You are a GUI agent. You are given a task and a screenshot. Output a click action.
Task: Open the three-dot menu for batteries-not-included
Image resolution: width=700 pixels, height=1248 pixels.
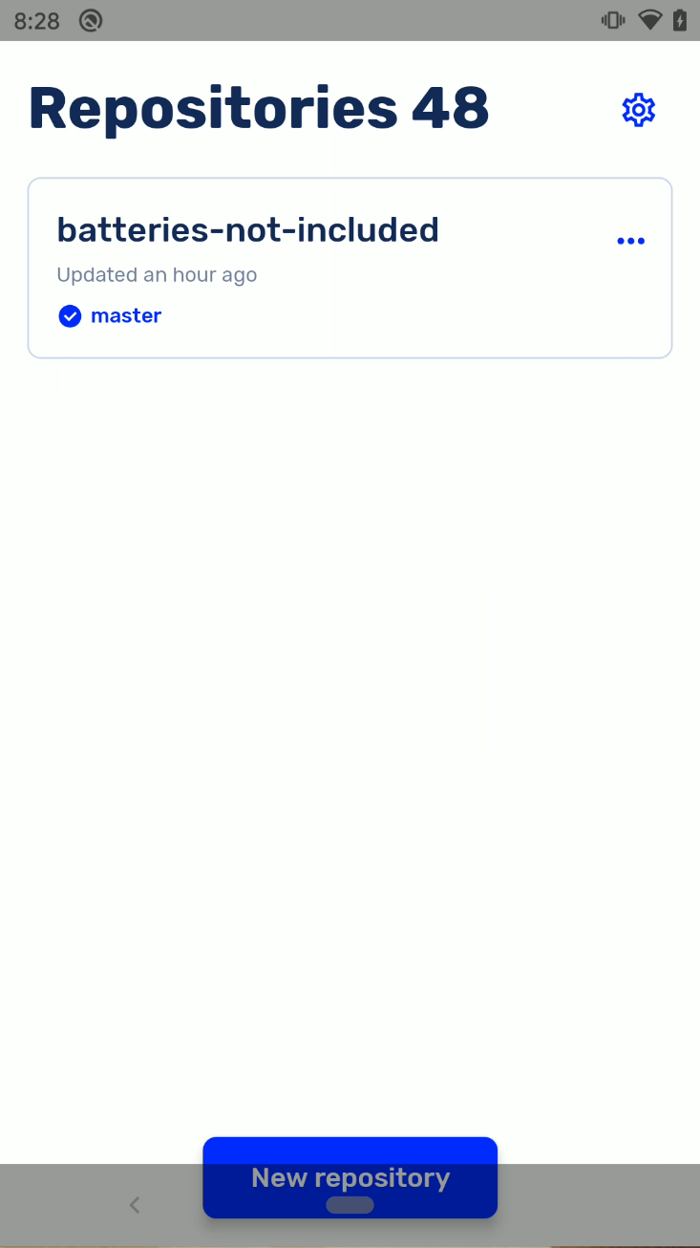point(630,241)
